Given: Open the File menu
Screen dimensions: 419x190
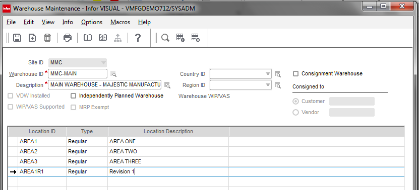Looking at the screenshot, I should [11, 22].
